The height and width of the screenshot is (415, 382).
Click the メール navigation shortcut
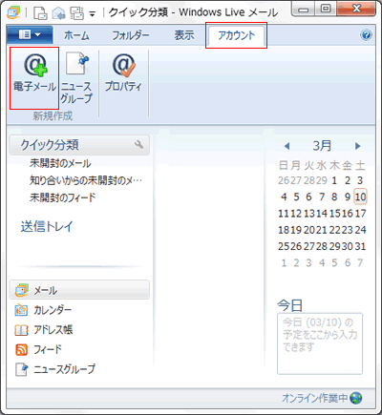pos(79,290)
